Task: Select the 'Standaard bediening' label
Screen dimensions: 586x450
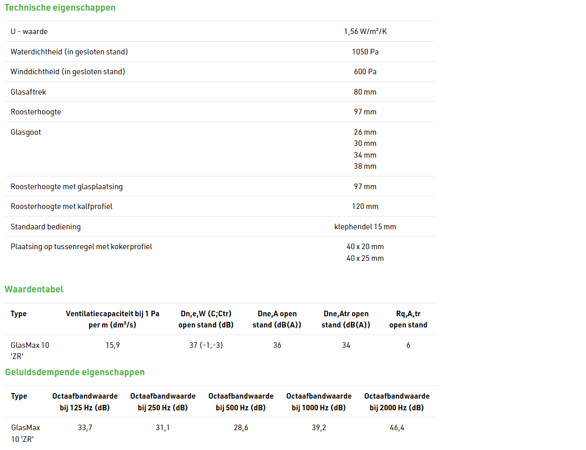Action: [46, 227]
